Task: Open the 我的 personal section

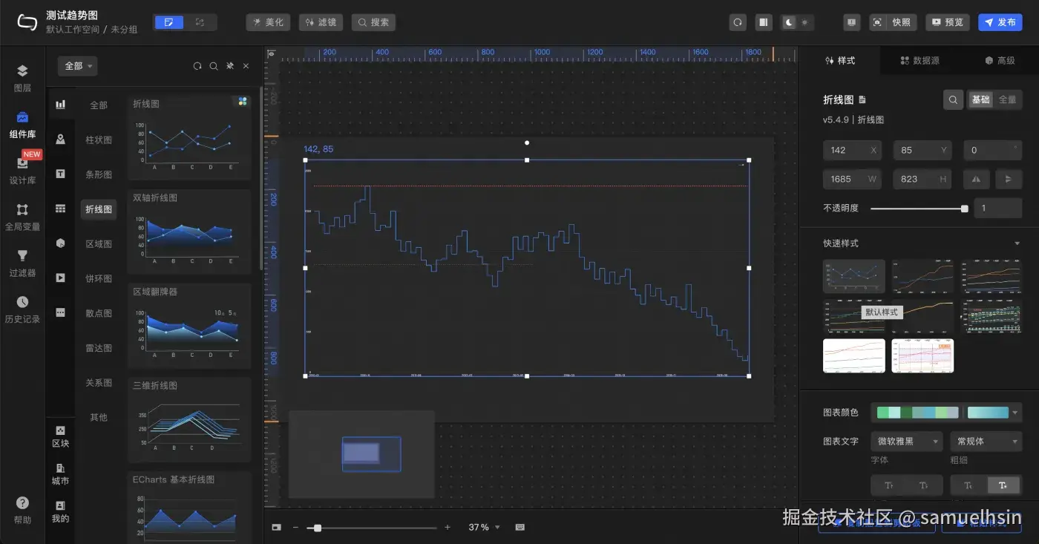Action: pyautogui.click(x=60, y=511)
